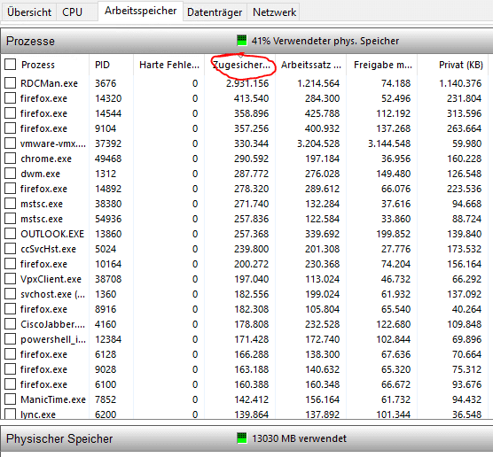Viewport: 493px width, 457px height.
Task: Click the private value 1.140.376
Action: click(460, 83)
